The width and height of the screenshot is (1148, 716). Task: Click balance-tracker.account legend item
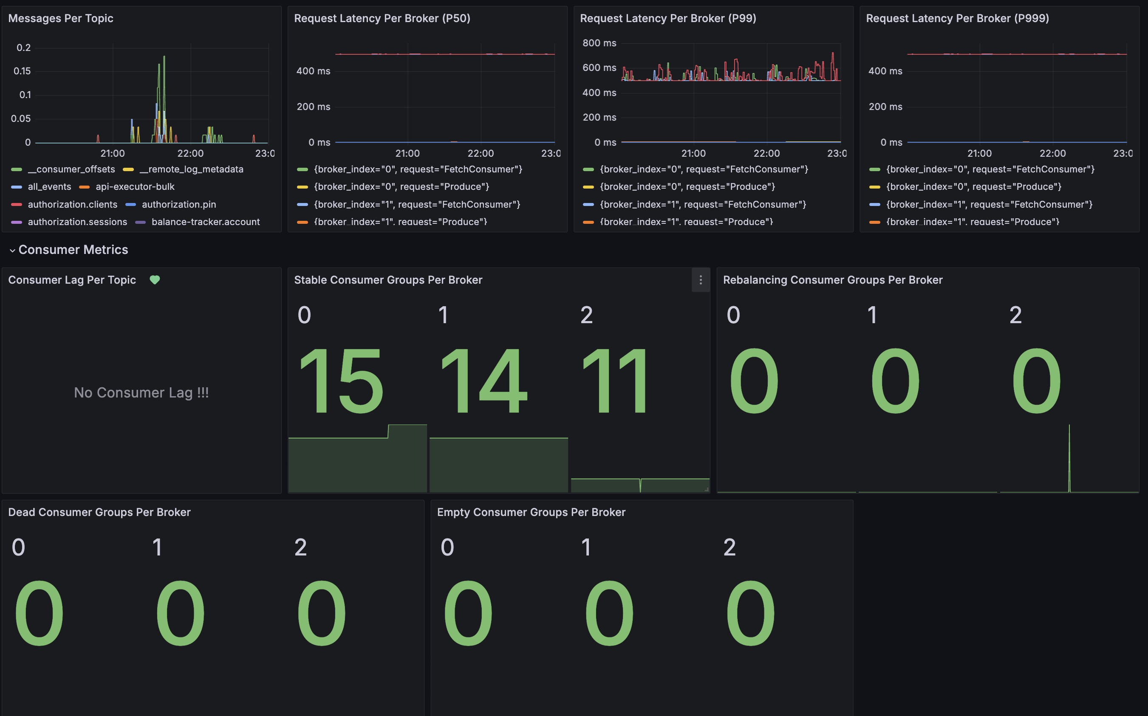tap(205, 222)
